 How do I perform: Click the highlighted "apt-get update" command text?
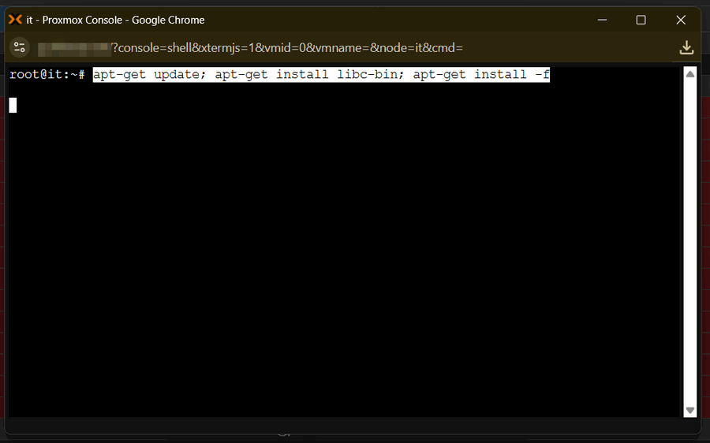click(147, 74)
